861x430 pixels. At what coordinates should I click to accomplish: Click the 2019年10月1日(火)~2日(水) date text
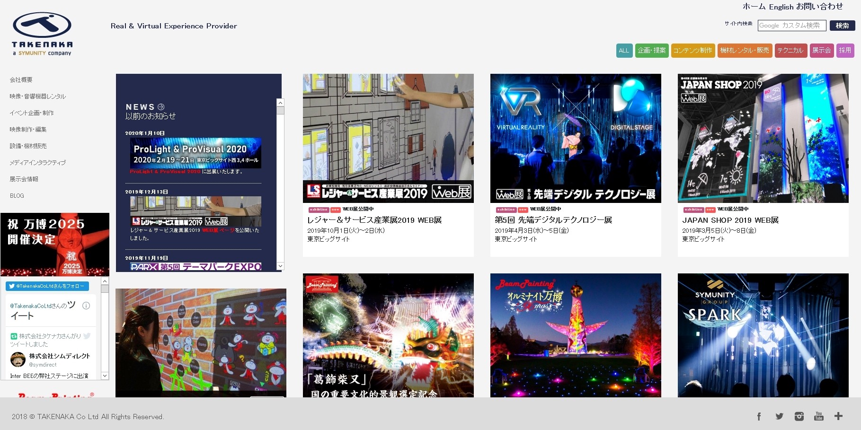click(346, 231)
